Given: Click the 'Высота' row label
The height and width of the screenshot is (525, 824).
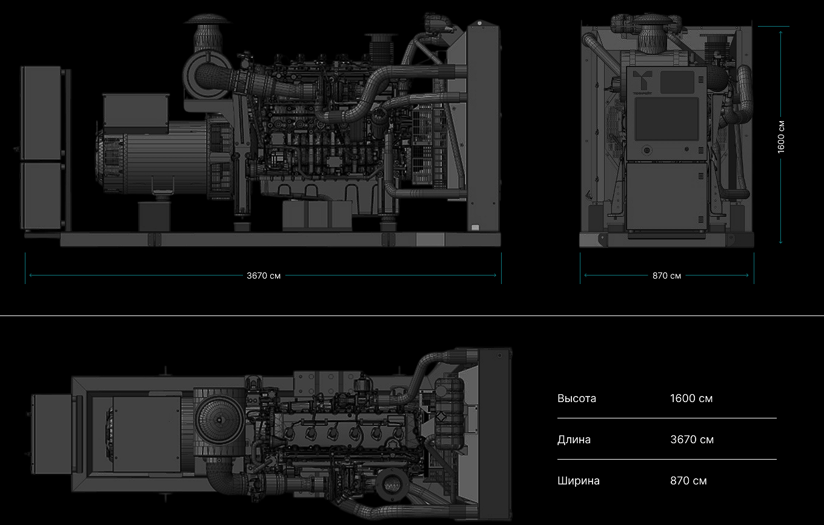Looking at the screenshot, I should pyautogui.click(x=577, y=398).
